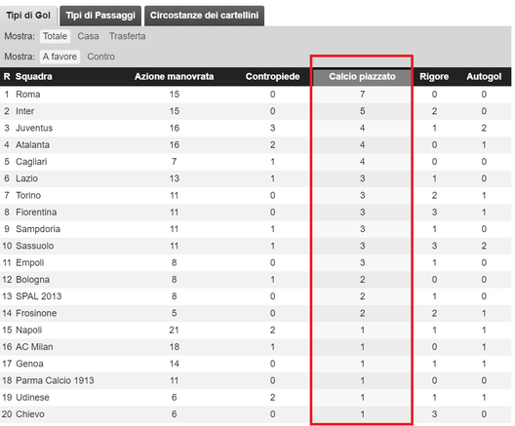Select the A favore filter
The height and width of the screenshot is (426, 515).
pyautogui.click(x=59, y=57)
